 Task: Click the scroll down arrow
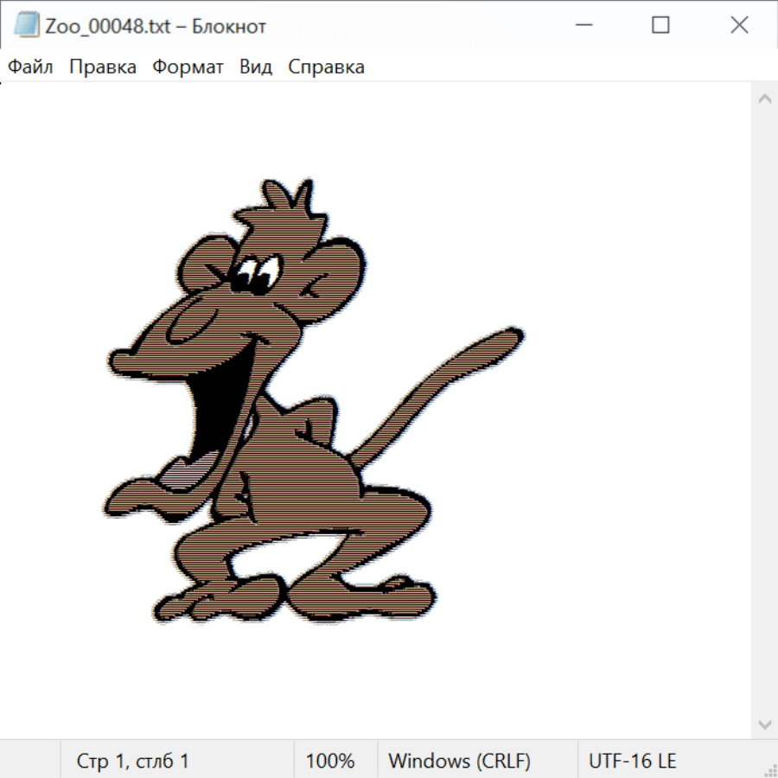tap(764, 723)
